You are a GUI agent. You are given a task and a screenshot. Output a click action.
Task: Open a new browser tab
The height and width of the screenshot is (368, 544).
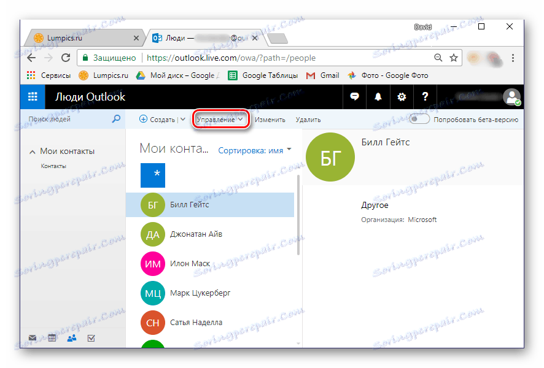[x=278, y=39]
